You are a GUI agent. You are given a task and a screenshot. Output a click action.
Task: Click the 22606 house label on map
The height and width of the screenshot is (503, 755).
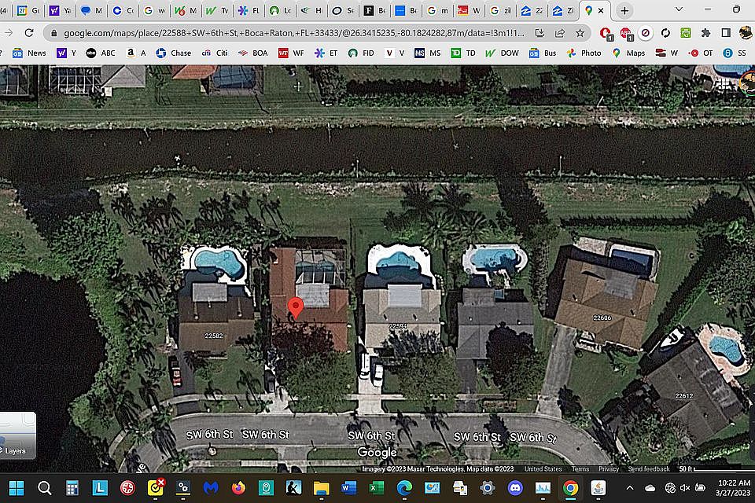(602, 318)
